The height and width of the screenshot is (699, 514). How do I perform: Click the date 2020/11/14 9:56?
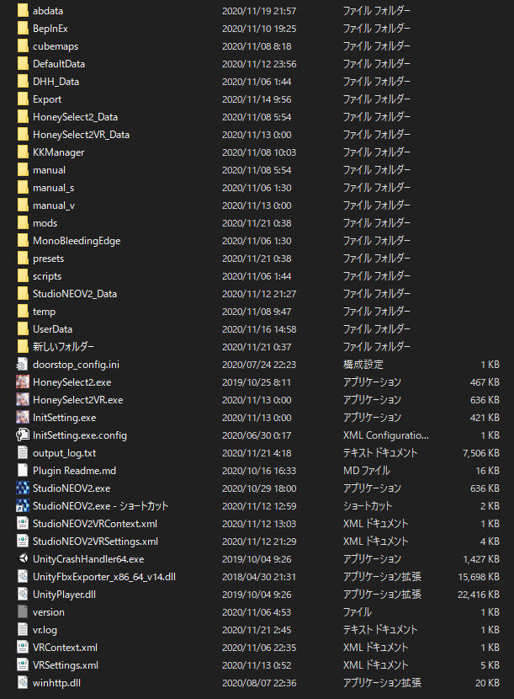point(257,99)
